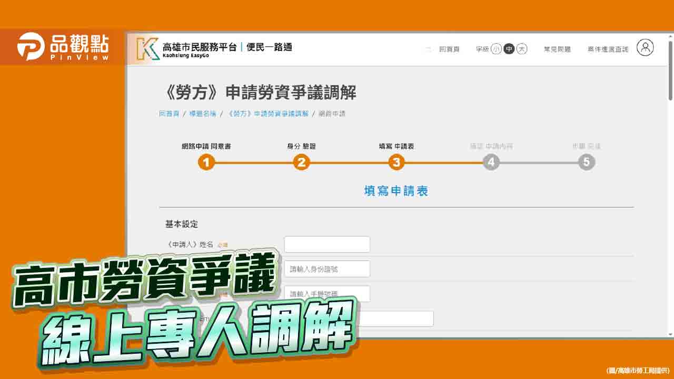This screenshot has height=379, width=674.
Task: Click the 《申請人》姓名 field label
Action: click(x=190, y=245)
